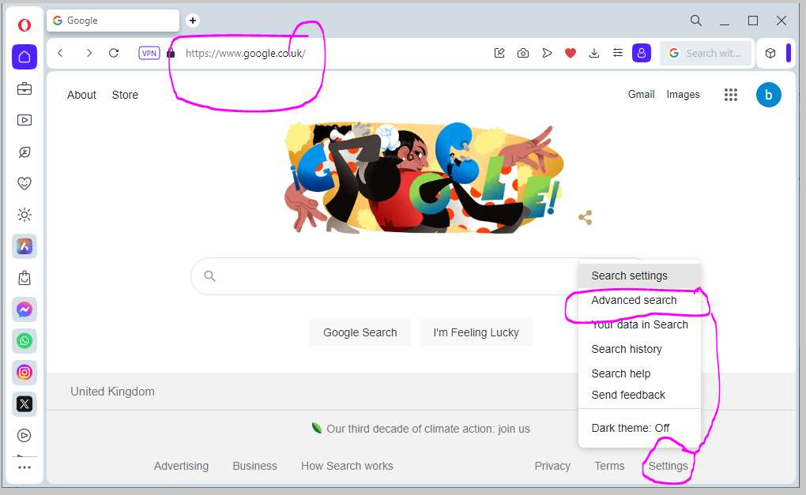Open the Google apps grid
Screen dimensions: 806x495
point(730,95)
